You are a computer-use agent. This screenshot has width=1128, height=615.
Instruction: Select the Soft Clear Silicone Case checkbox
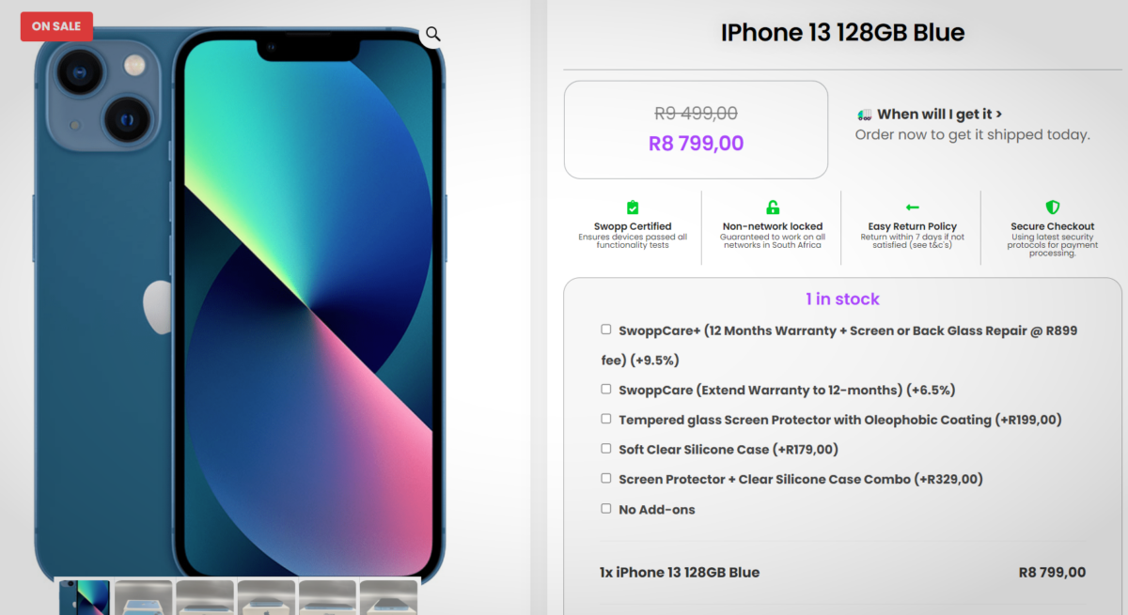606,449
